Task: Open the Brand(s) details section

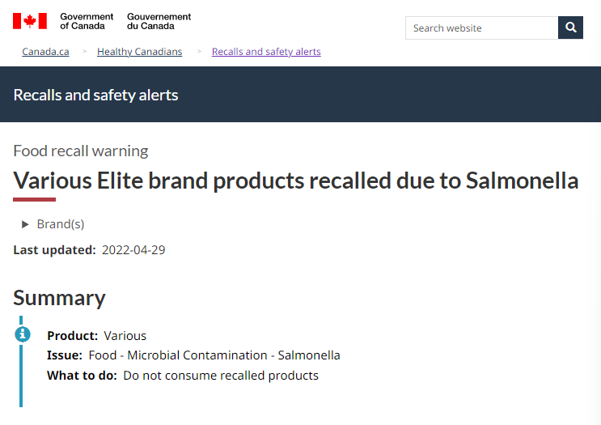Action: point(61,224)
